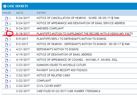Viewport: 137px width, 99px height.
Task: Open document icon for Notice of Cancellation of Hearing
Action: pos(7,18)
